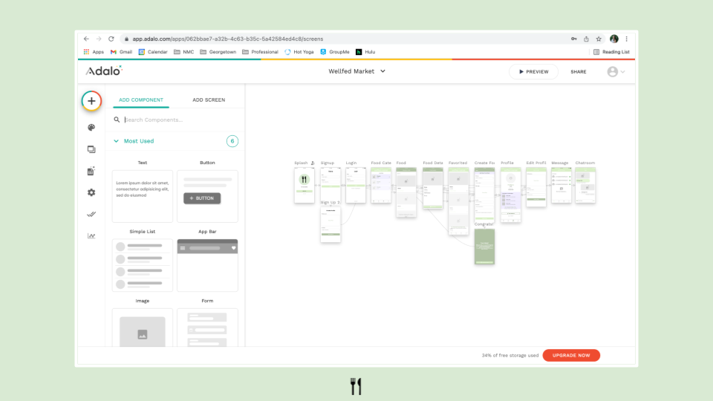Open the Professional bookmark folder

(x=260, y=52)
